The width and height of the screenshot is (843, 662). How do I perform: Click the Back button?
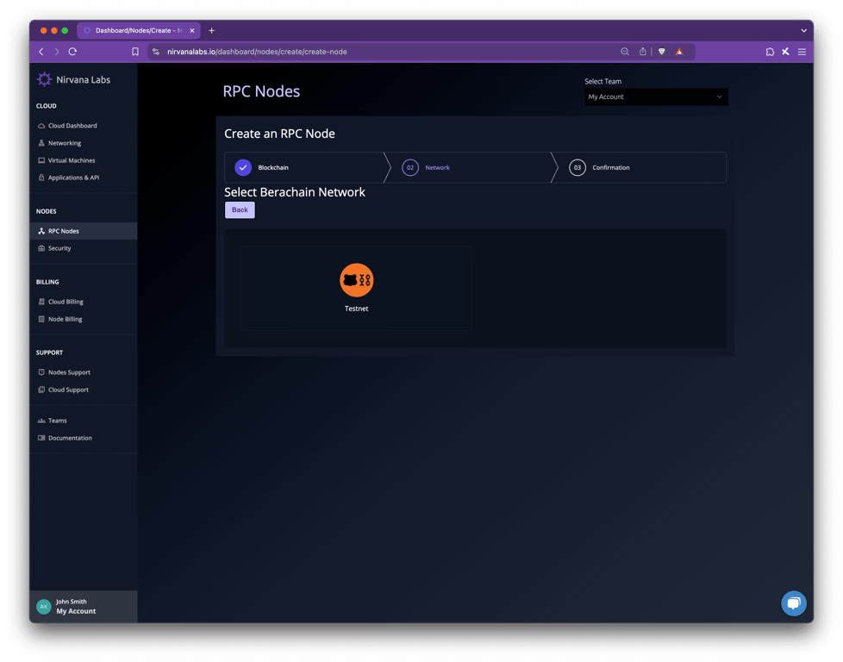click(240, 209)
